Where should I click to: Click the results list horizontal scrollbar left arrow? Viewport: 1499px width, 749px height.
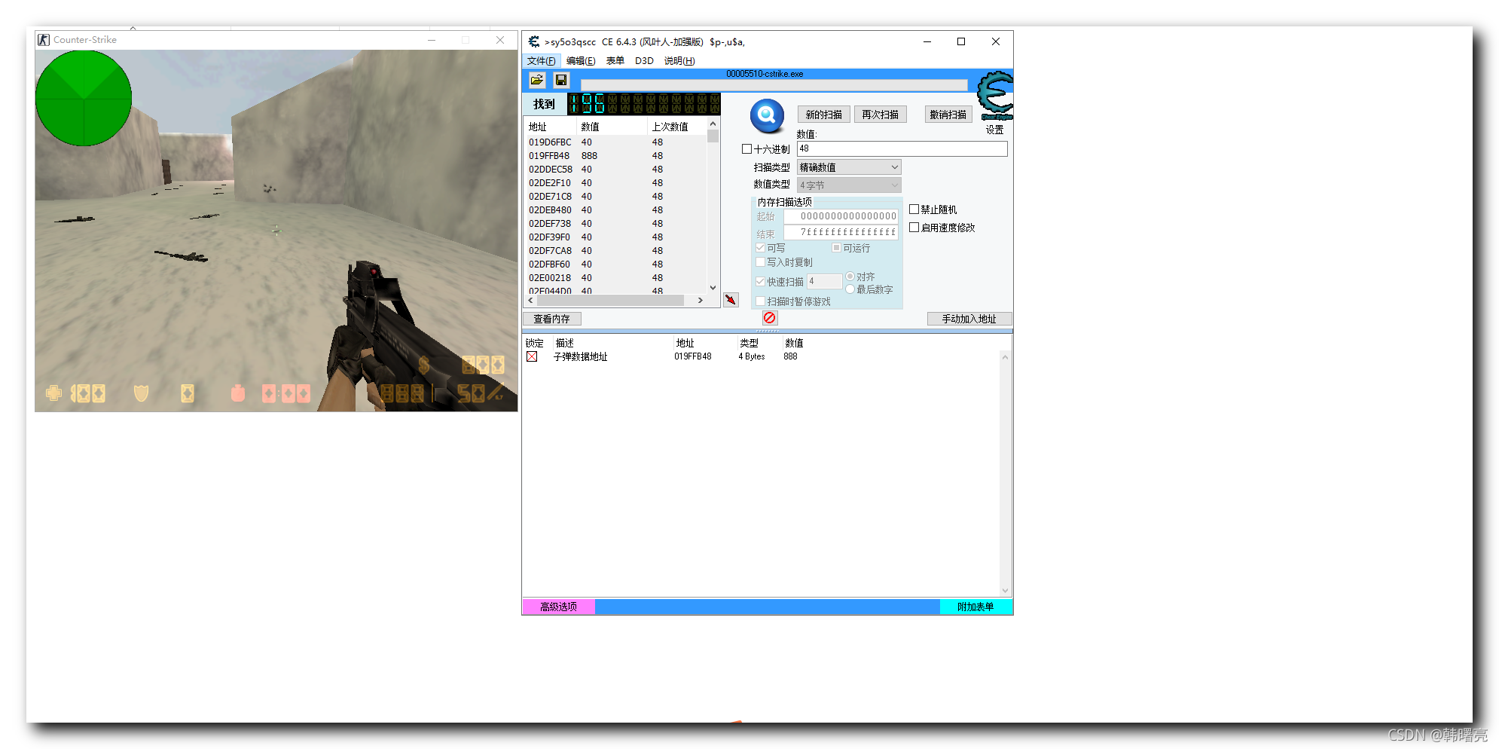pos(530,300)
